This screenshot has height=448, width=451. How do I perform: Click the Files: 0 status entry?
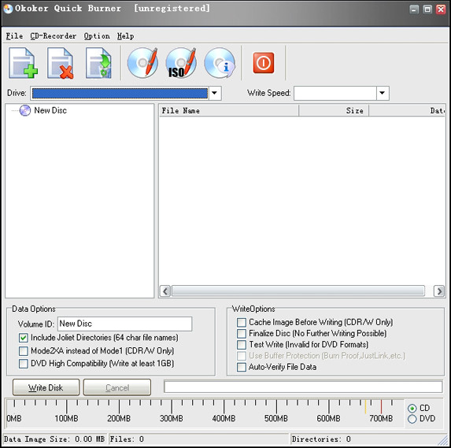(x=127, y=439)
